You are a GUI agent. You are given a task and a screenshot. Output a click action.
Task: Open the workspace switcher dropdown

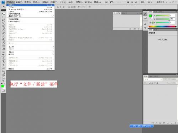[x=162, y=2]
